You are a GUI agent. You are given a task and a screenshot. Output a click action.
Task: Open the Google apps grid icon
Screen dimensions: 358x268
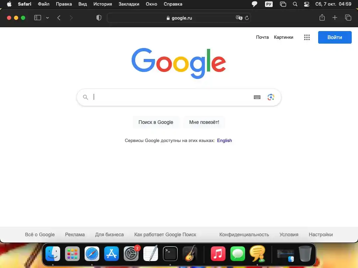[x=307, y=37]
